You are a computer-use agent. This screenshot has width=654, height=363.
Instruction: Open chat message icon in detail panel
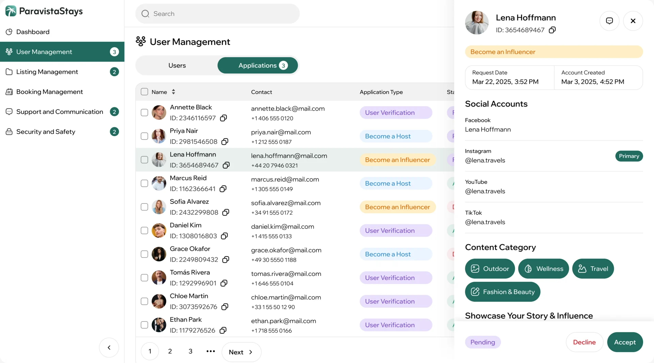[609, 21]
